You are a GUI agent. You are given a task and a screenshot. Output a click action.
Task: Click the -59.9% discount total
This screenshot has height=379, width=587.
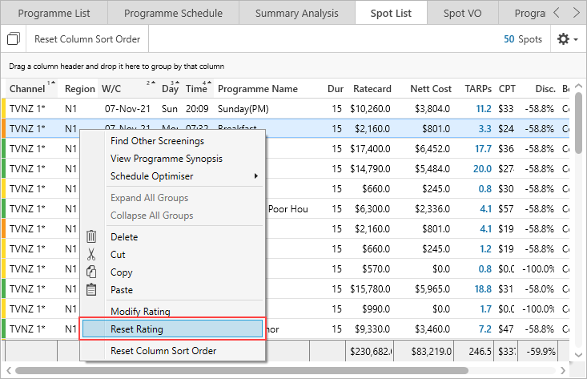(x=541, y=351)
